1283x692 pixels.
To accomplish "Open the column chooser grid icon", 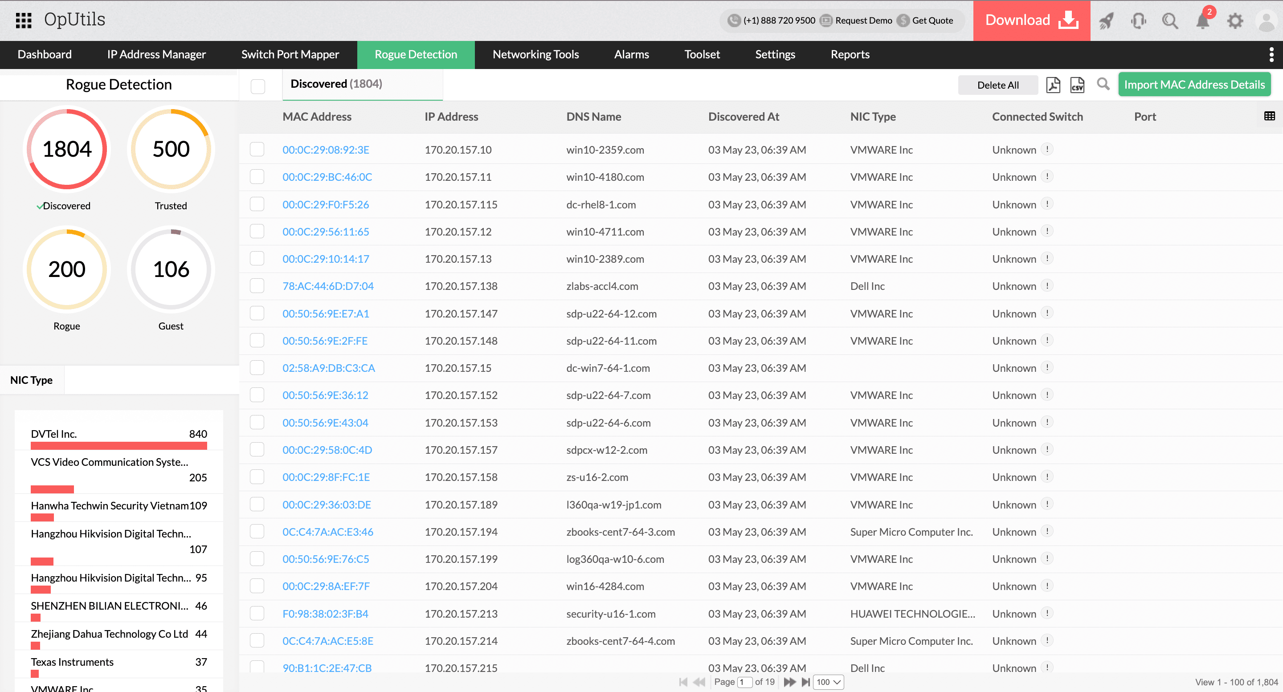I will pyautogui.click(x=1269, y=116).
